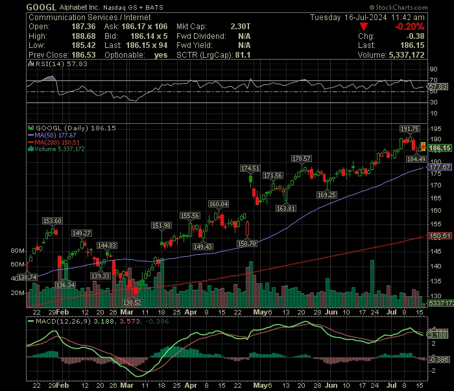The height and width of the screenshot is (391, 454).
Task: Click the Bid quote 186.14 x 5
Action: (149, 36)
